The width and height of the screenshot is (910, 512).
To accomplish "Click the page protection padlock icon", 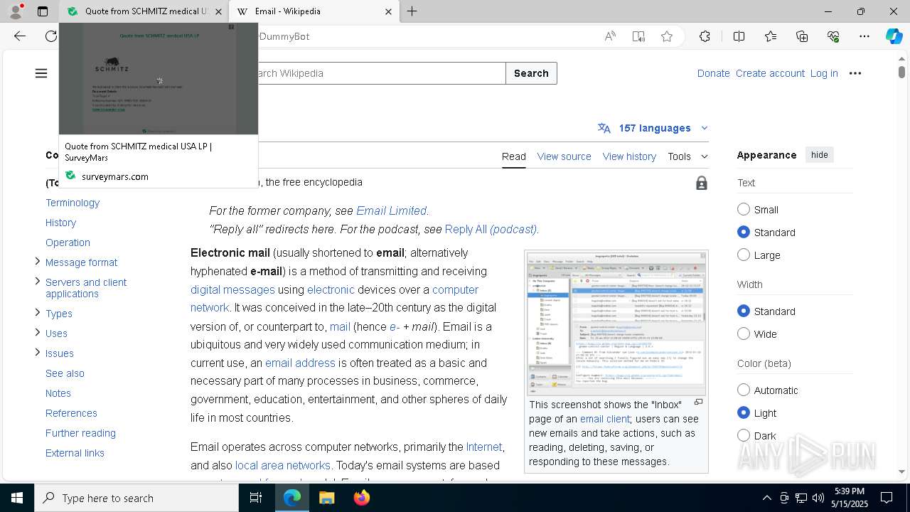I will 702,183.
